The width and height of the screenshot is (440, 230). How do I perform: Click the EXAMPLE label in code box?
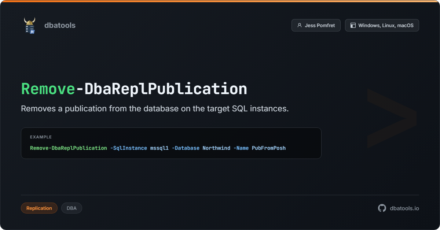[x=41, y=137]
